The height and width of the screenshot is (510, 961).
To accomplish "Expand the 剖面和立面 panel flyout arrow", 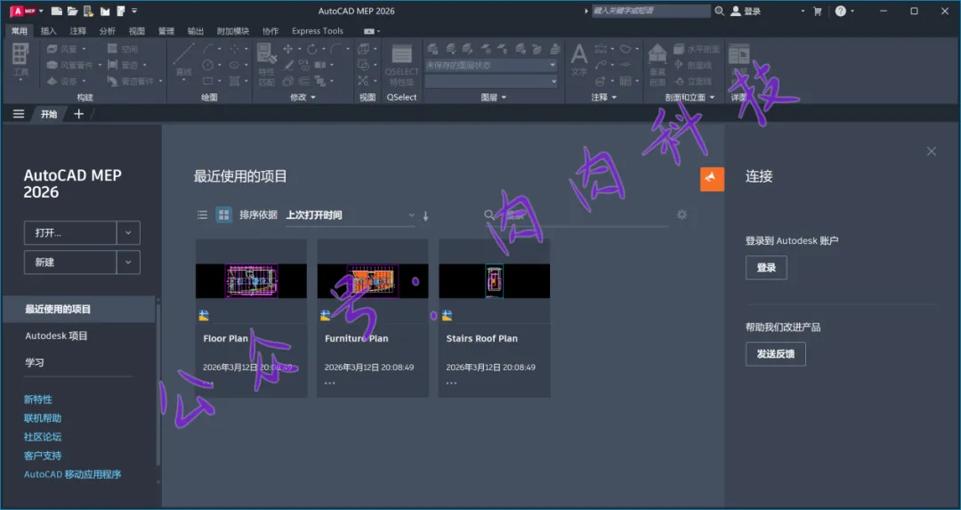I will tap(712, 98).
